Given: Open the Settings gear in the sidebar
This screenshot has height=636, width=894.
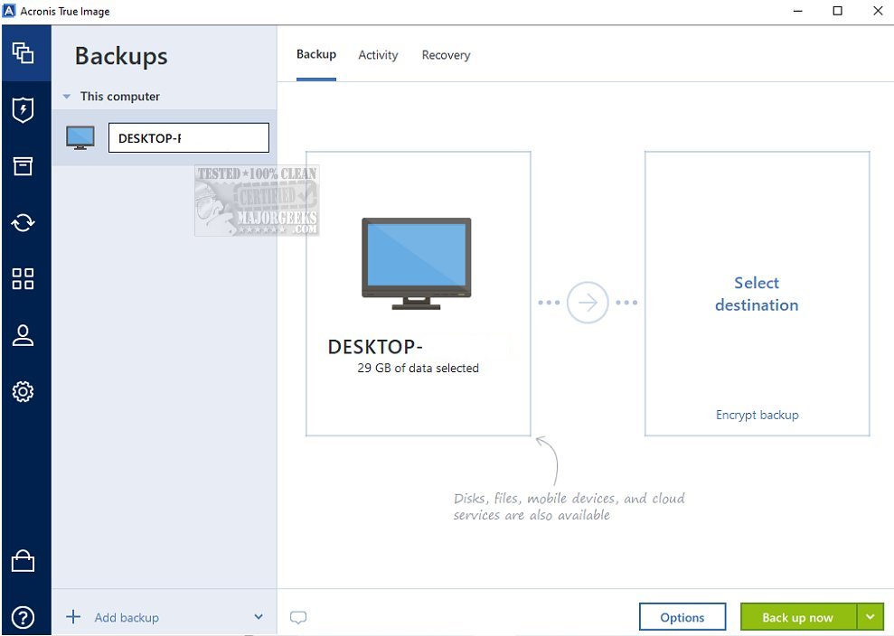Looking at the screenshot, I should coord(23,391).
